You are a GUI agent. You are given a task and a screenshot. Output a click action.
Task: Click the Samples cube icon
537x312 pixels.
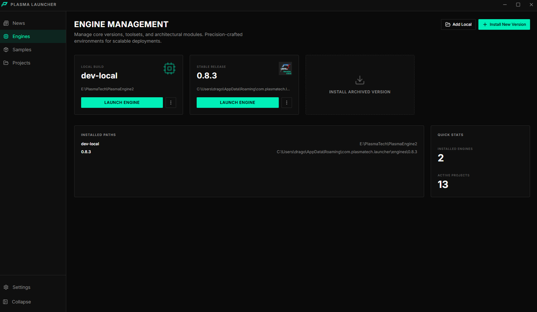coord(6,50)
